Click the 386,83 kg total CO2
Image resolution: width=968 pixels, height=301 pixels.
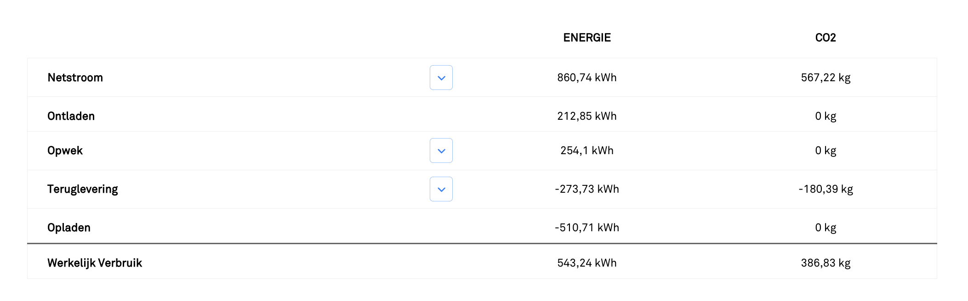tap(826, 263)
